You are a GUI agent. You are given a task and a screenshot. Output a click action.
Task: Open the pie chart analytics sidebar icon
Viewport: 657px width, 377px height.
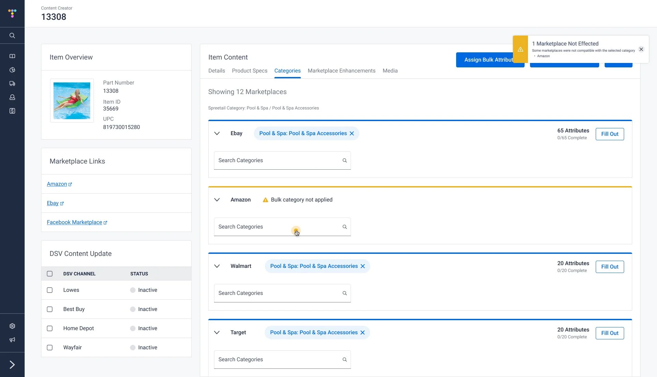click(12, 70)
